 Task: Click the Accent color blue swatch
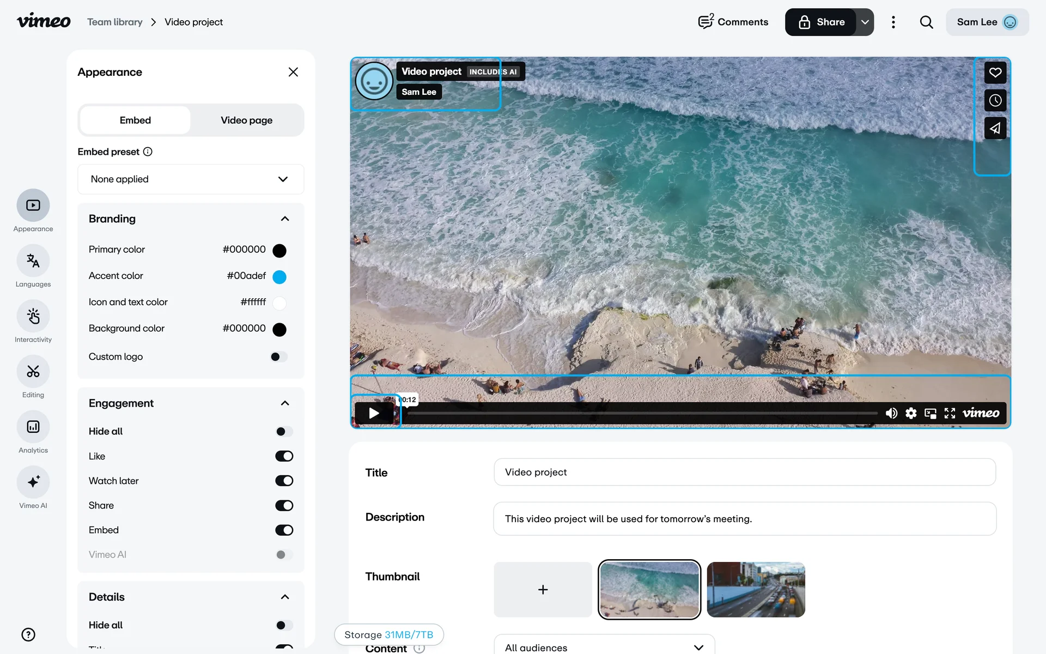coord(279,277)
